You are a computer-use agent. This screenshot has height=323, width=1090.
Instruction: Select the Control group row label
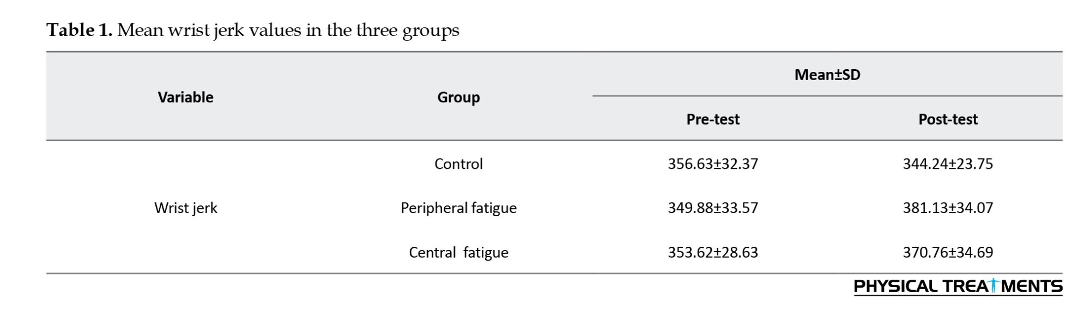tap(458, 163)
